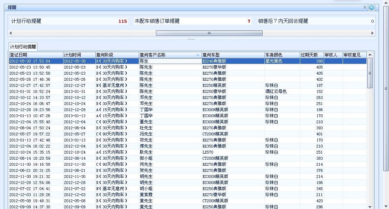Image resolution: width=389 pixels, height=209 pixels.
Task: Sort by 意向车型 column header
Action: pos(233,55)
